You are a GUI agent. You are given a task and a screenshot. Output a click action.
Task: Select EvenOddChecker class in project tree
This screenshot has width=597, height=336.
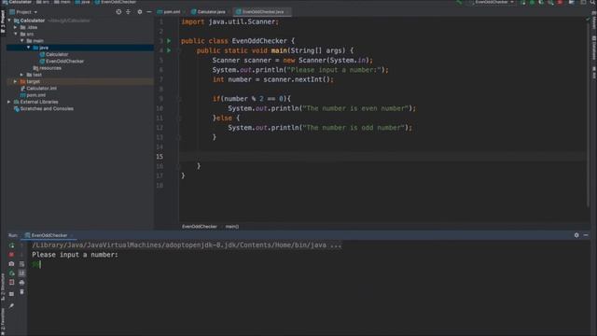click(x=62, y=61)
